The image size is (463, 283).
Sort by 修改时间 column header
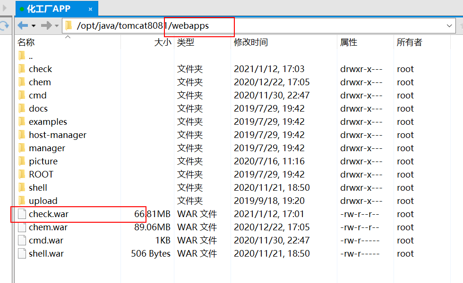(251, 42)
